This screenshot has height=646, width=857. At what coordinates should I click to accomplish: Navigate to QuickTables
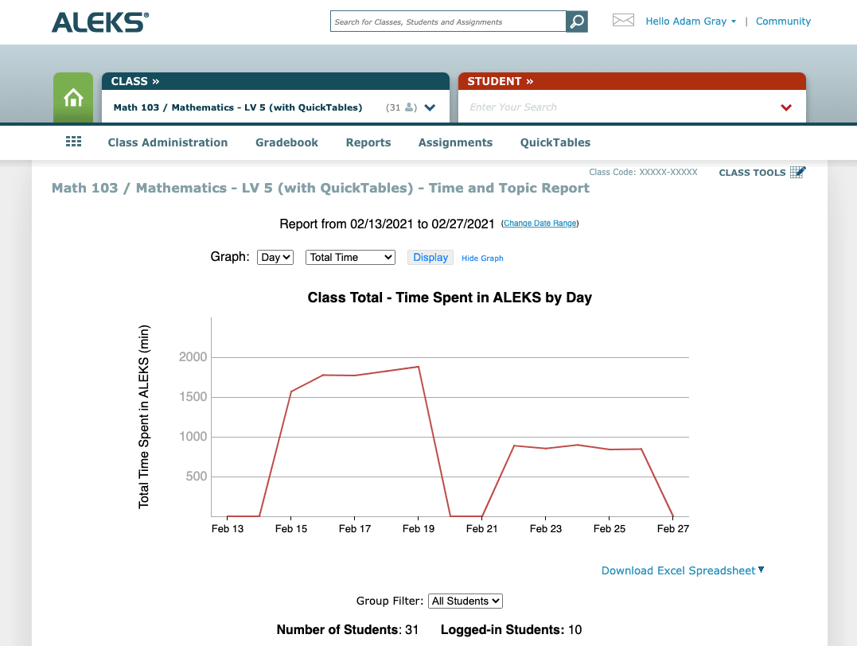click(555, 142)
